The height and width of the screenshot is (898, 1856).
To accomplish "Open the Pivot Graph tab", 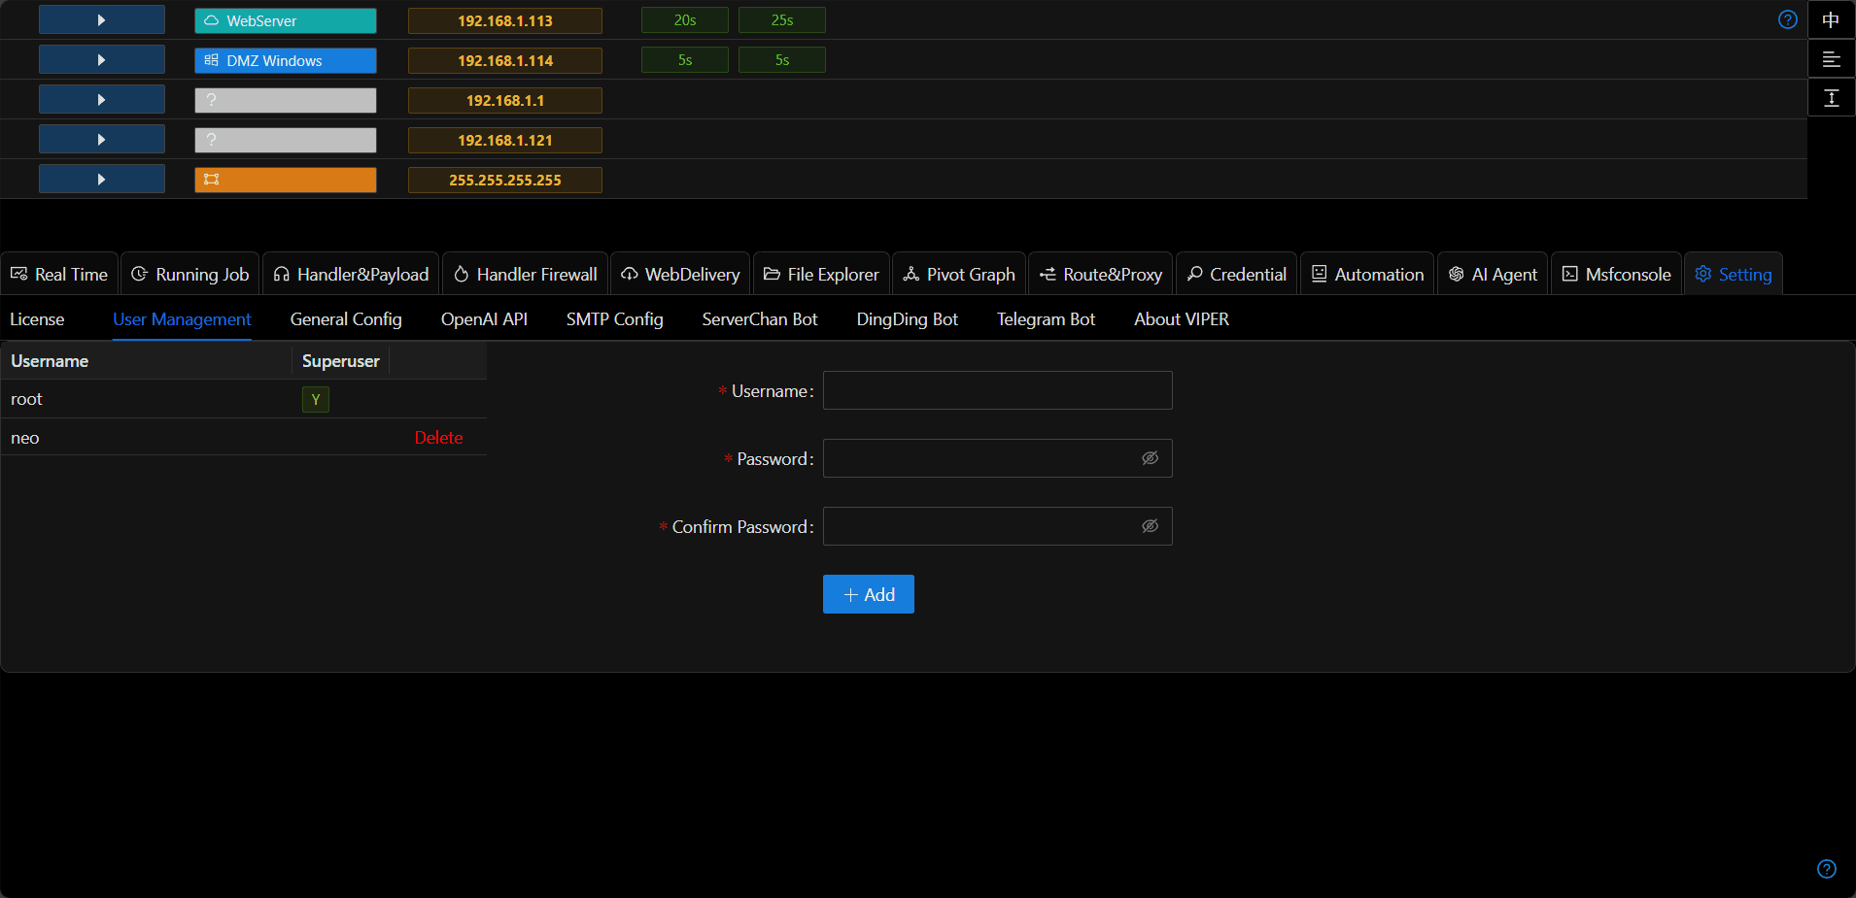I will pos(959,274).
